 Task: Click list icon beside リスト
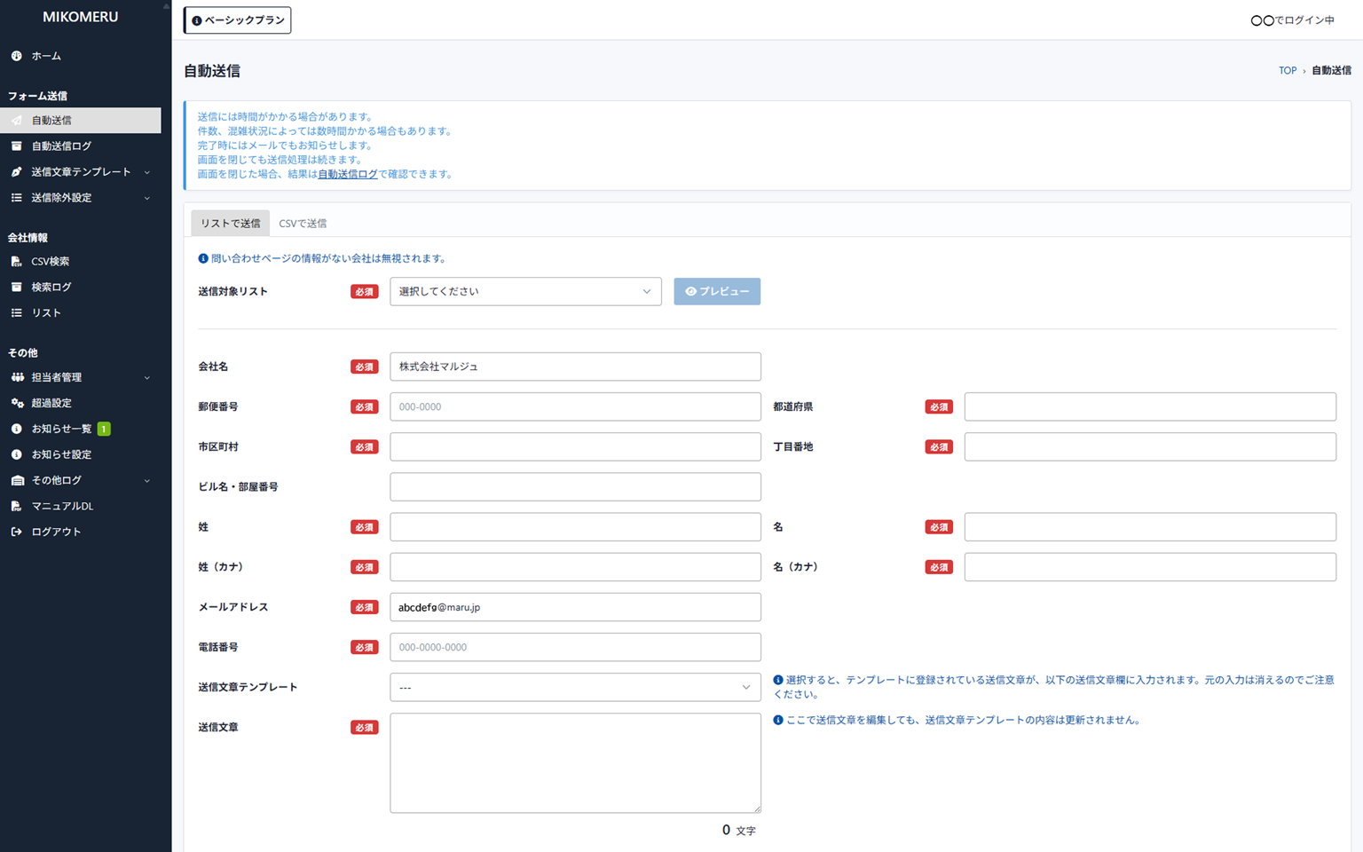point(16,313)
